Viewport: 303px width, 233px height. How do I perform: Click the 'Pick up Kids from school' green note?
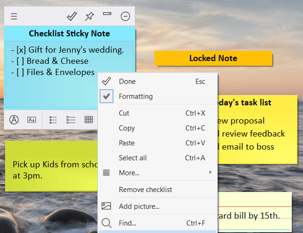point(51,166)
